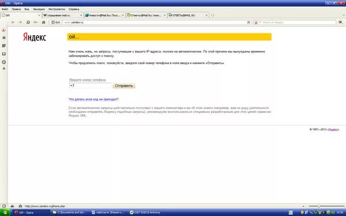The image size is (346, 216).
Task: Open the Правка menu
Action: click(16, 9)
